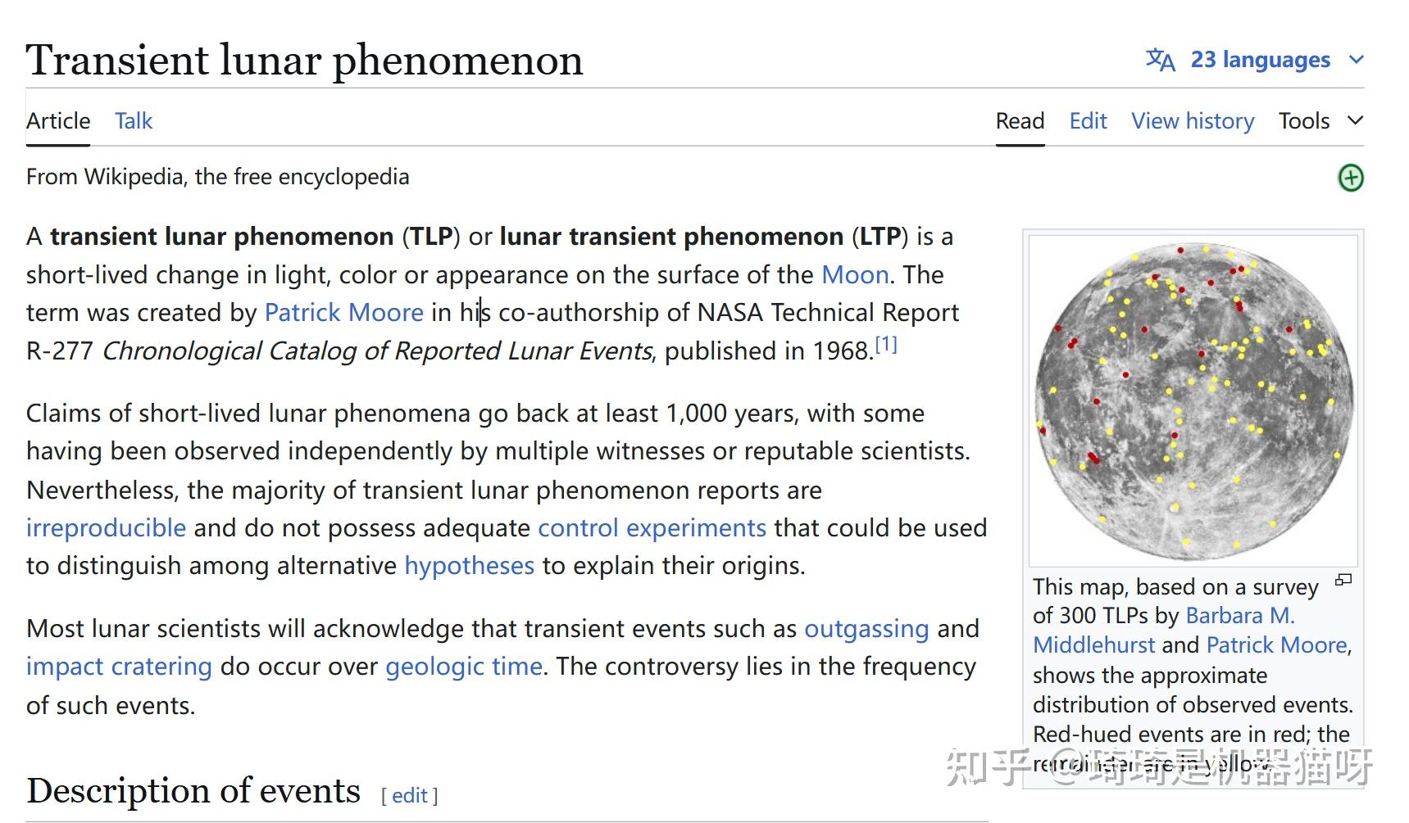Select the Article tab
This screenshot has width=1409, height=823.
(57, 121)
